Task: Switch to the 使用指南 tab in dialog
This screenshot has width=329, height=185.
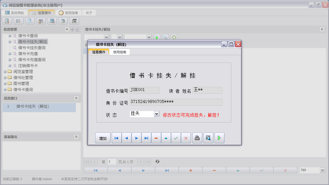Action: [120, 51]
